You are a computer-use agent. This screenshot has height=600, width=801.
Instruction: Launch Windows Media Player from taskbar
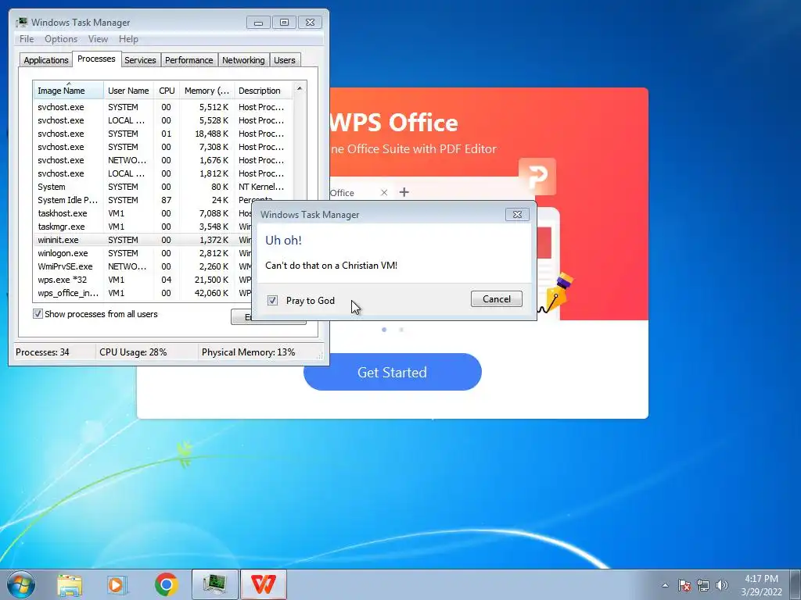click(117, 584)
